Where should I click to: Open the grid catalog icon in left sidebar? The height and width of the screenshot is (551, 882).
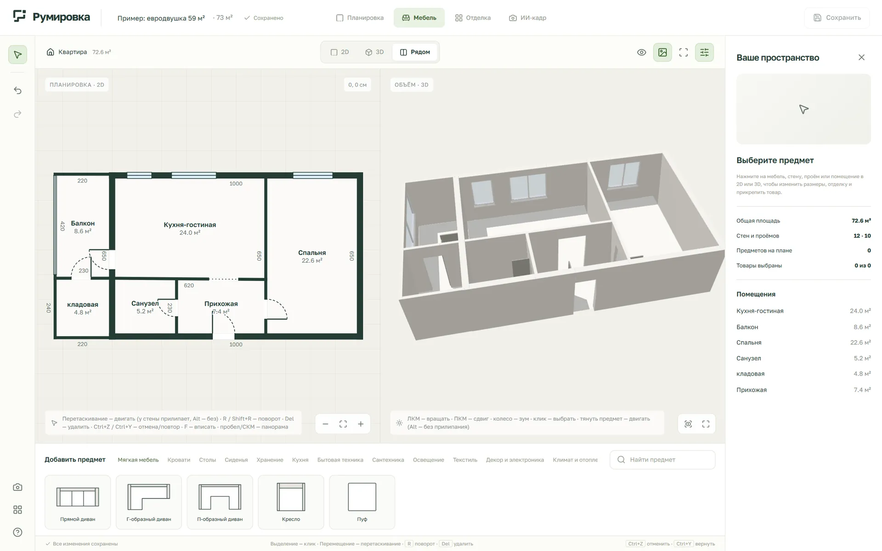(x=17, y=510)
